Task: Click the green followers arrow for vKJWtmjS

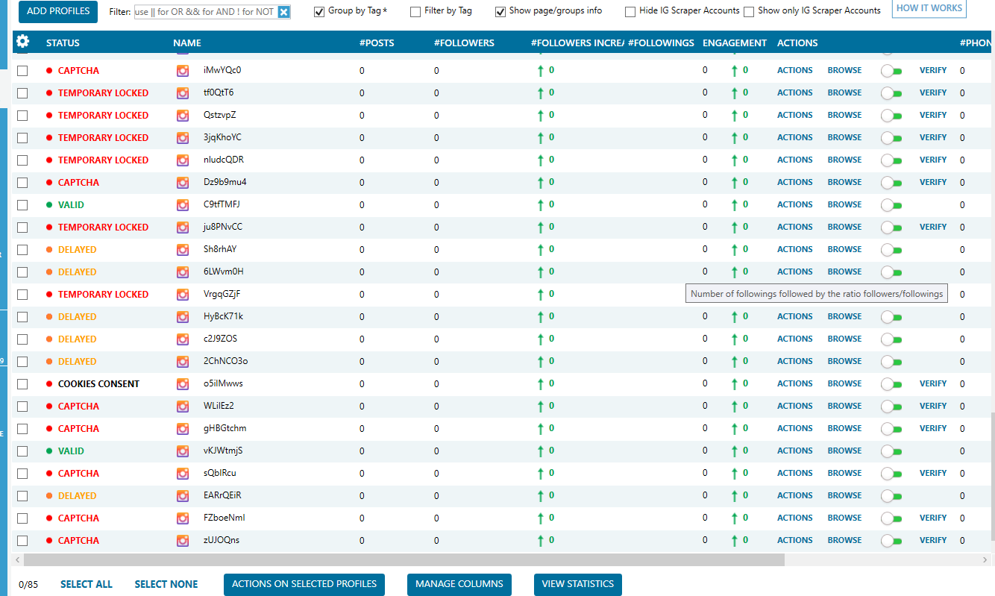Action: [x=541, y=451]
